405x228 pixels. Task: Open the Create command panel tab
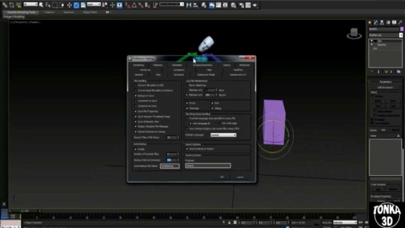click(370, 23)
